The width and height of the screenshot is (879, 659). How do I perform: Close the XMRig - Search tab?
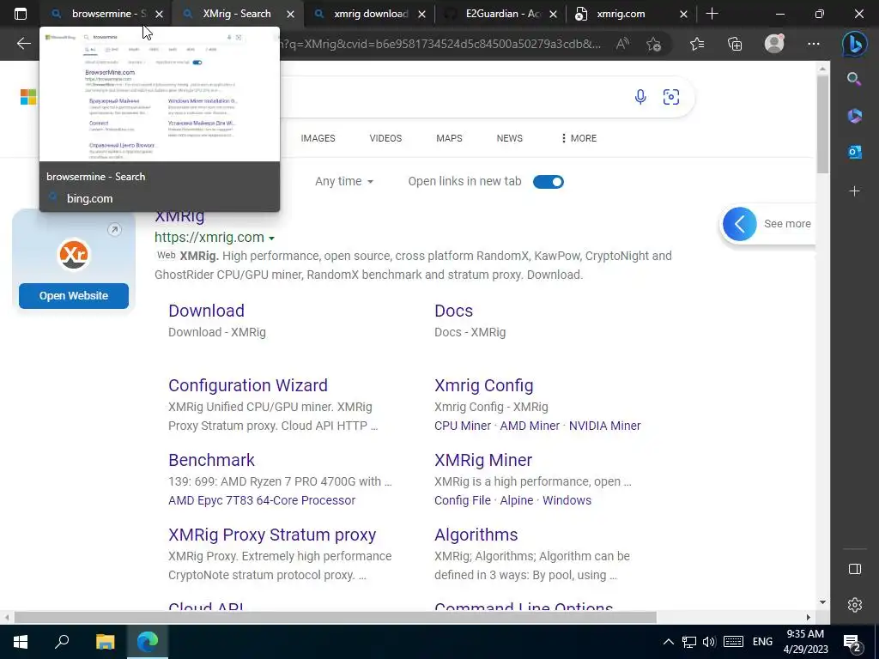click(290, 14)
